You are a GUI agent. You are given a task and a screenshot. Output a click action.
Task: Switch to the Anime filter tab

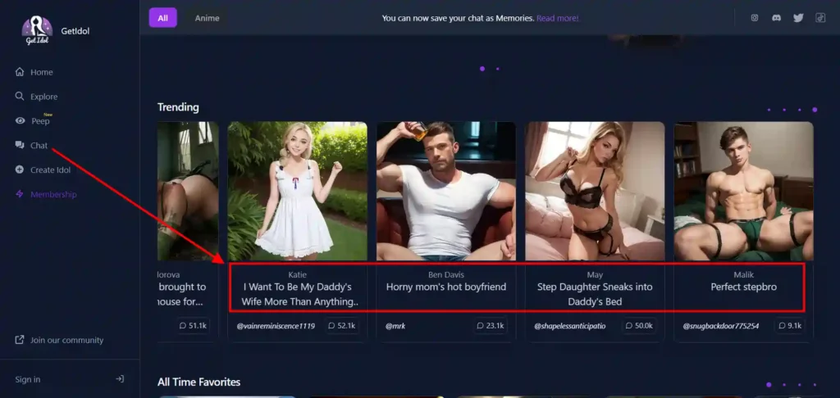[207, 18]
